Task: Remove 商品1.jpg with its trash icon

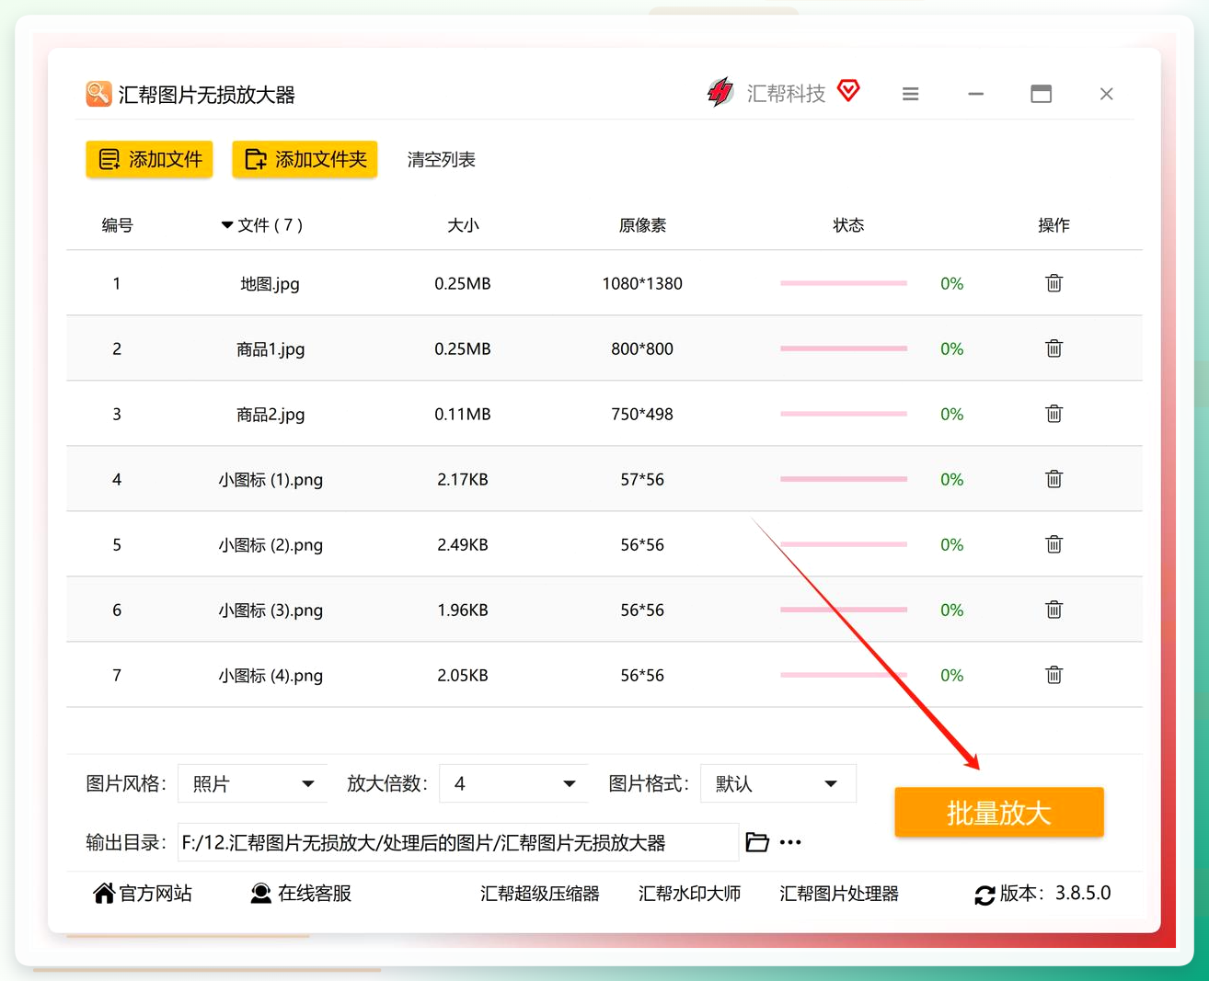Action: 1054,348
